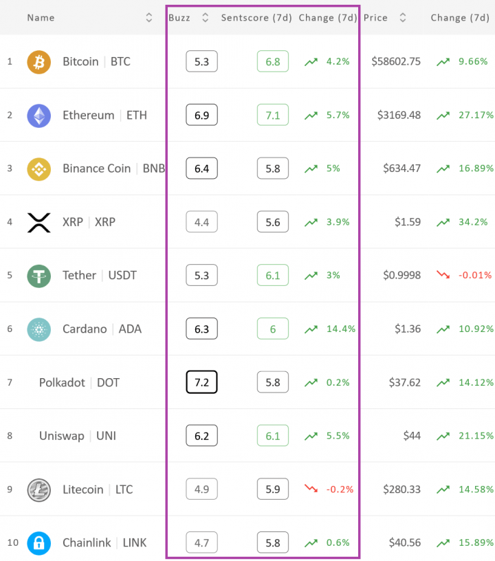Click the Tether logo icon
495x561 pixels.
[39, 276]
